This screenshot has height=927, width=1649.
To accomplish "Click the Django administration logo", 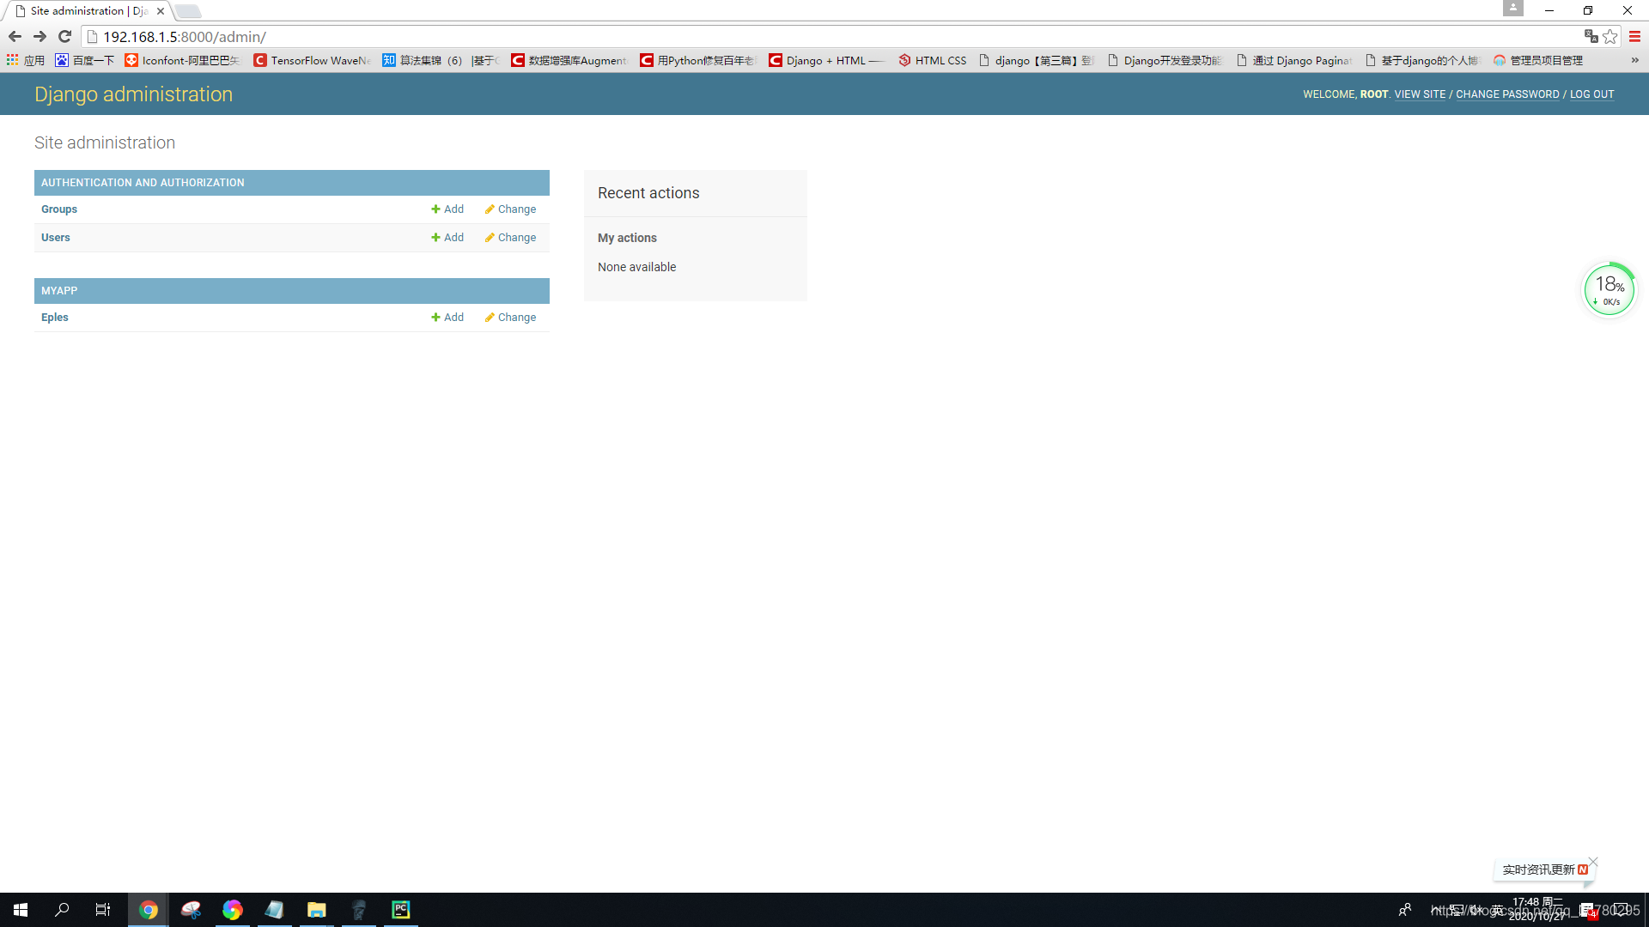I will tap(132, 94).
